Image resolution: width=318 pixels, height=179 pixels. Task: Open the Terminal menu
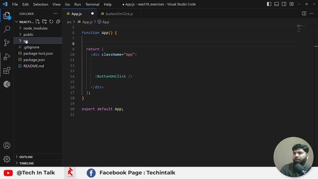pyautogui.click(x=92, y=4)
